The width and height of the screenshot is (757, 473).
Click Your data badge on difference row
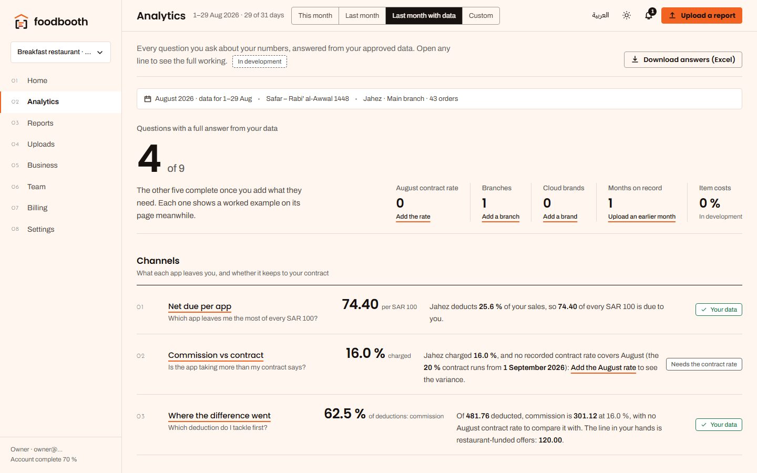pyautogui.click(x=719, y=425)
